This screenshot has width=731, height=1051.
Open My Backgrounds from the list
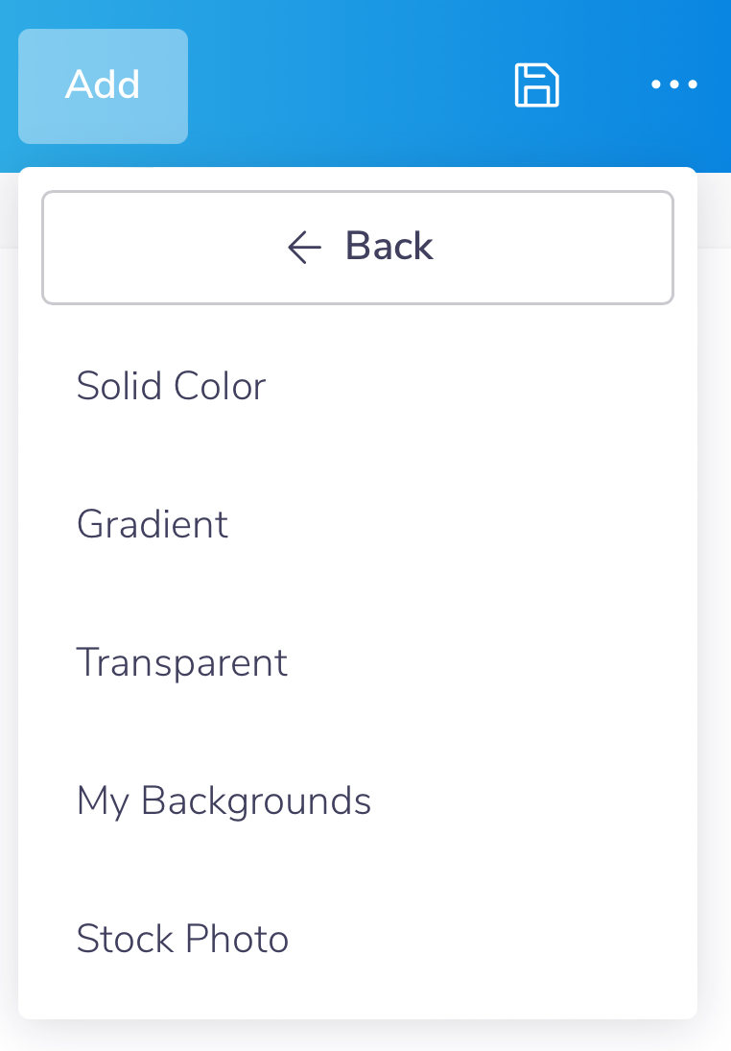point(358,800)
